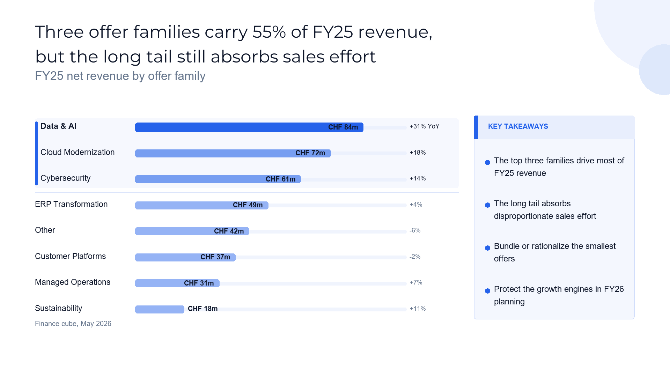Viewport: 670px width, 377px height.
Task: Click the Cloud Modernization CHF 72m bar
Action: [233, 153]
